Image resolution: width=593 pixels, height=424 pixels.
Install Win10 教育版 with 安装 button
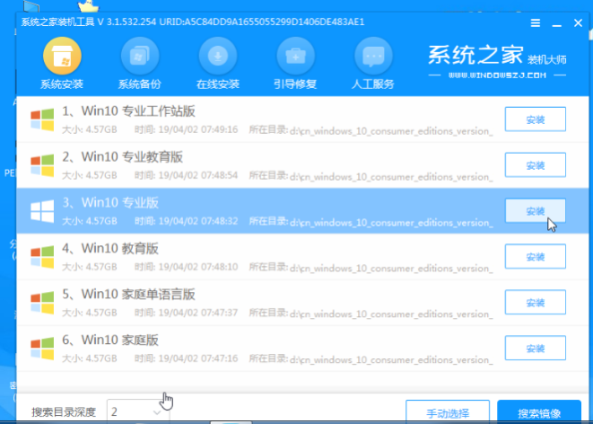(536, 257)
